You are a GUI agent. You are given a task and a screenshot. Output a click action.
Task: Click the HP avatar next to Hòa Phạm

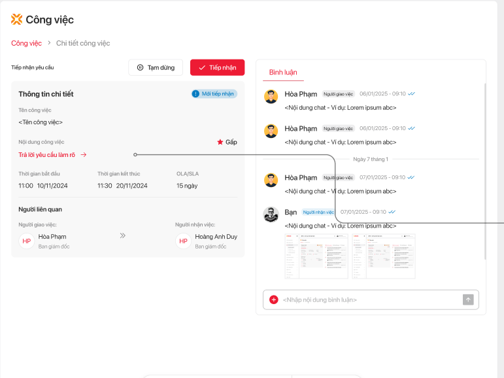click(27, 241)
